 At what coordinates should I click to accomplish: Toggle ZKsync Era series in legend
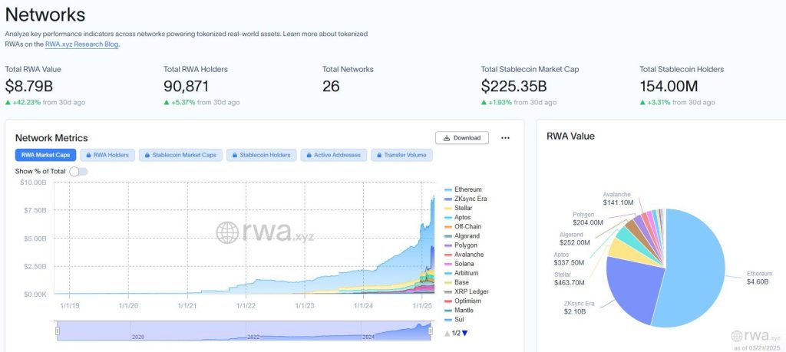pos(465,199)
